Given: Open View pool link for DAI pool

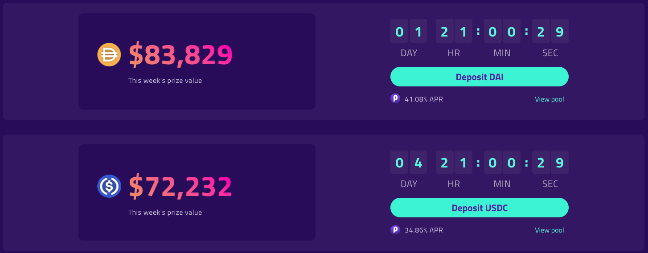Looking at the screenshot, I should pyautogui.click(x=549, y=99).
